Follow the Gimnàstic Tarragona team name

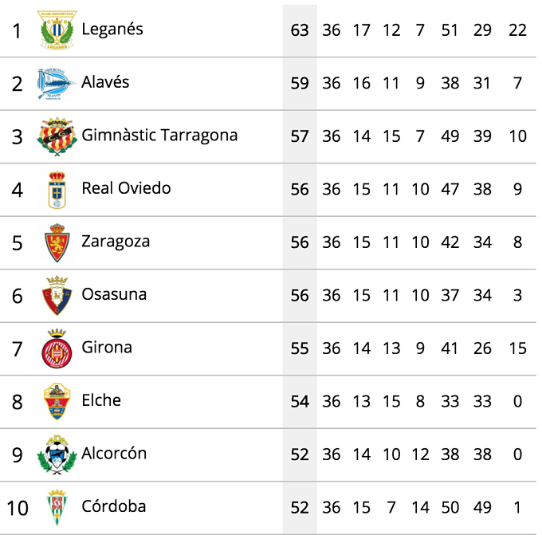click(159, 136)
